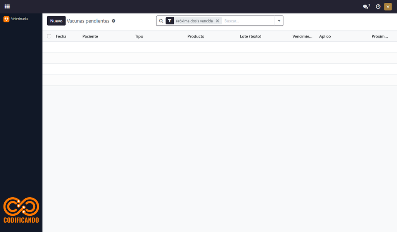Image resolution: width=397 pixels, height=232 pixels.
Task: Open the user avatar menu
Action: click(x=388, y=7)
